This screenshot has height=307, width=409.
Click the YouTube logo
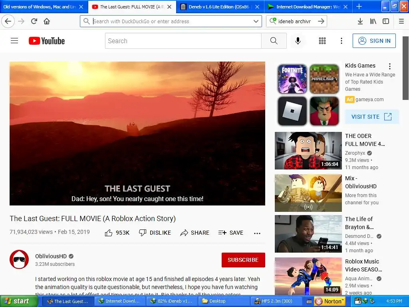(x=47, y=41)
